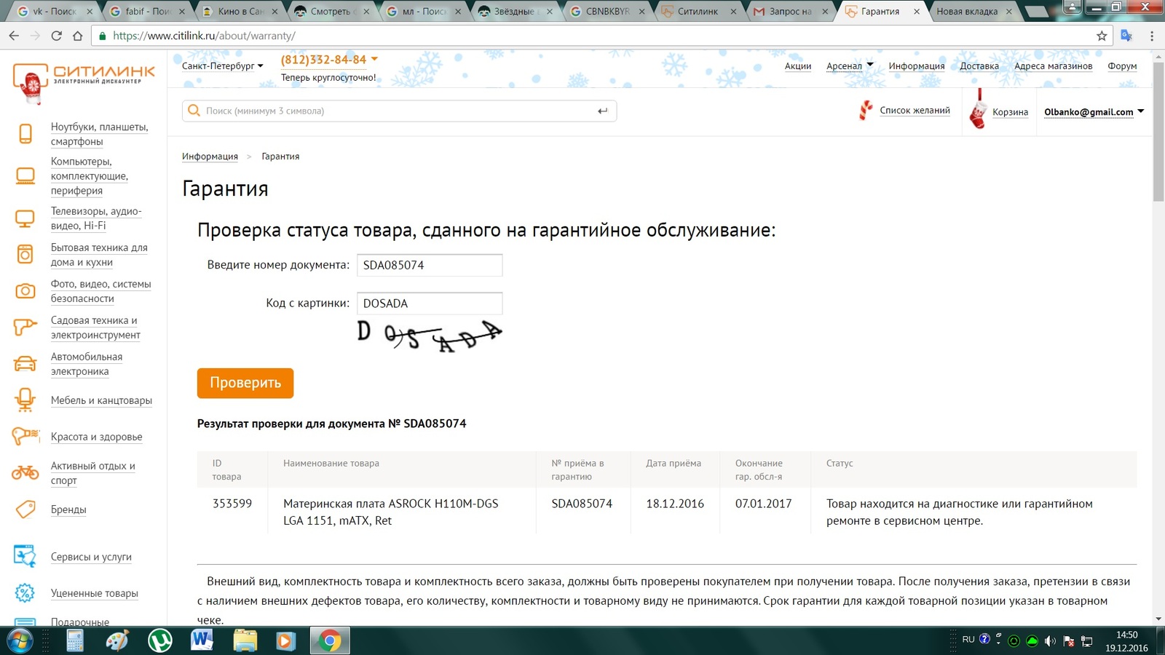Click the monitor icon beside Телевизоры, аудио-видео
1165x655 pixels.
pyautogui.click(x=25, y=218)
